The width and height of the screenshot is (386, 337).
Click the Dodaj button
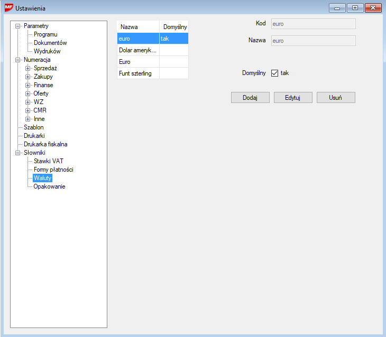click(x=250, y=98)
